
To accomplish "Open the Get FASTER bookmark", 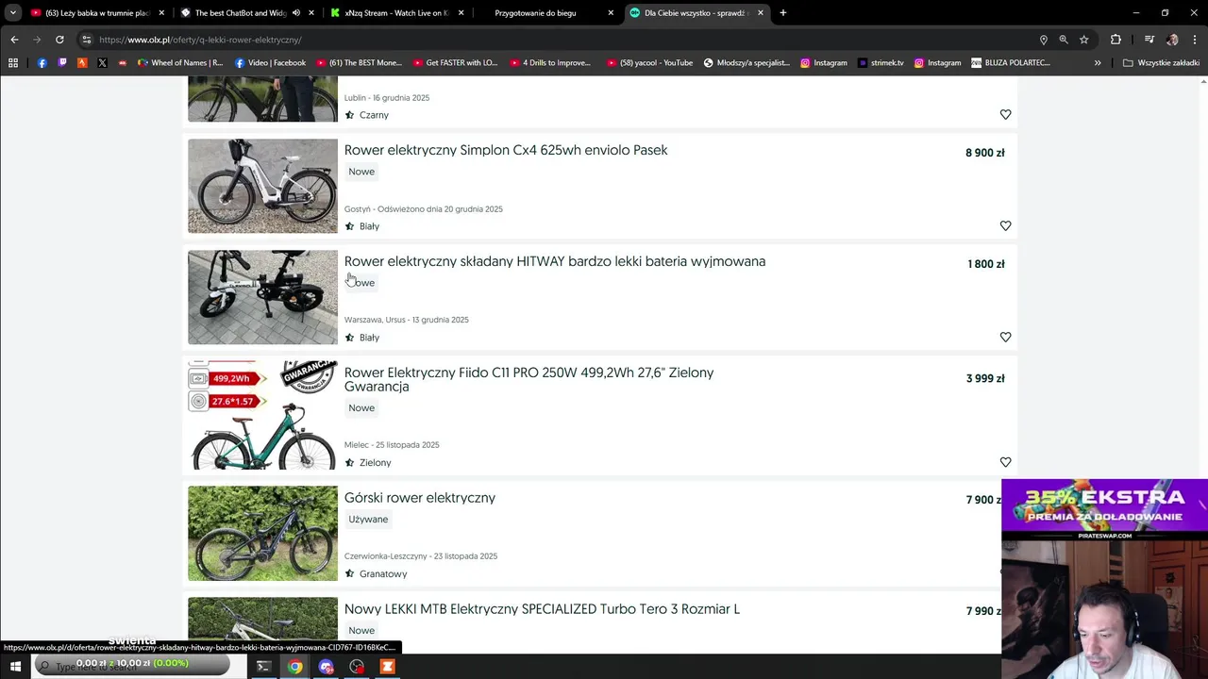I will tap(455, 63).
